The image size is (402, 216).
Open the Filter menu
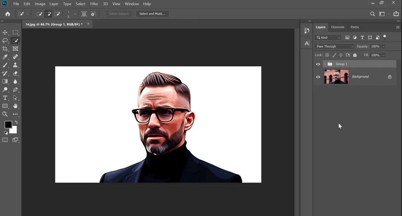pyautogui.click(x=94, y=4)
